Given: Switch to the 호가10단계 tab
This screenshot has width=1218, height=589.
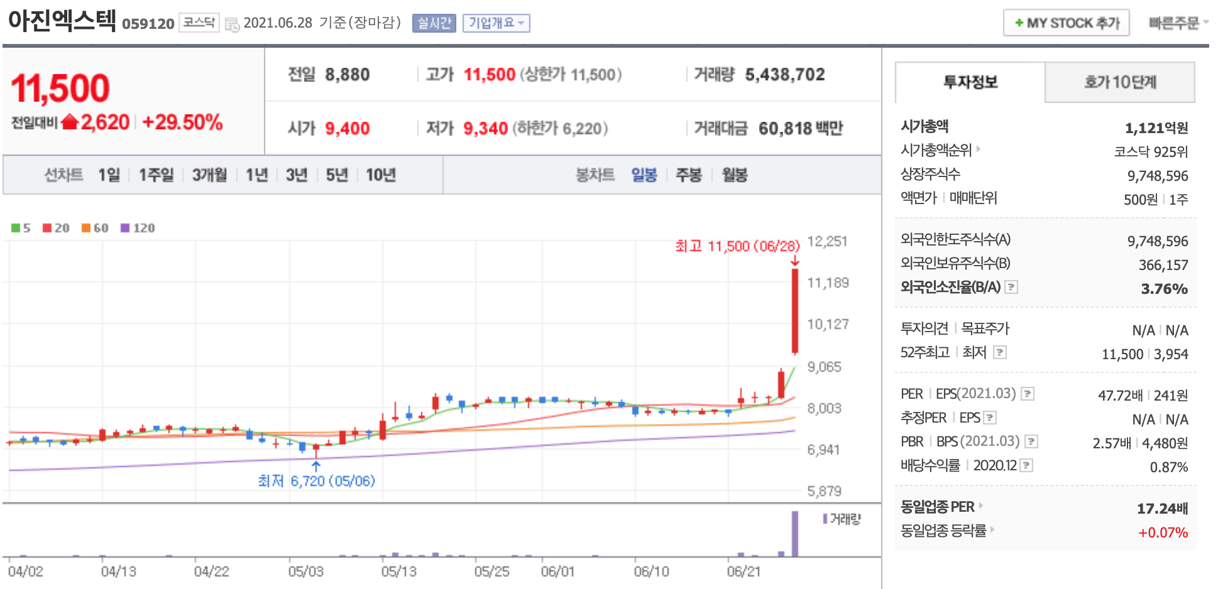Looking at the screenshot, I should (x=1120, y=82).
